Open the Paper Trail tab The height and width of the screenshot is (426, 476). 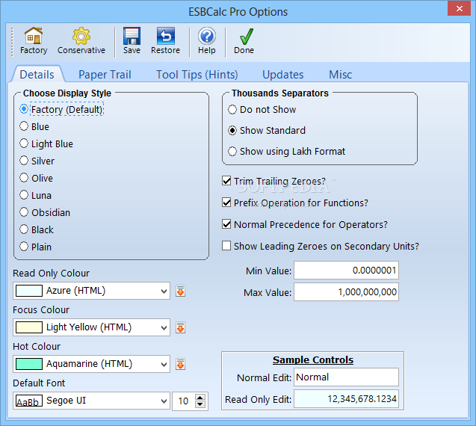(105, 75)
